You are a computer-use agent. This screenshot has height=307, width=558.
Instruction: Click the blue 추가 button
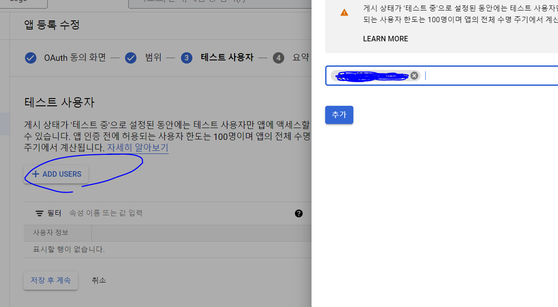(x=339, y=115)
